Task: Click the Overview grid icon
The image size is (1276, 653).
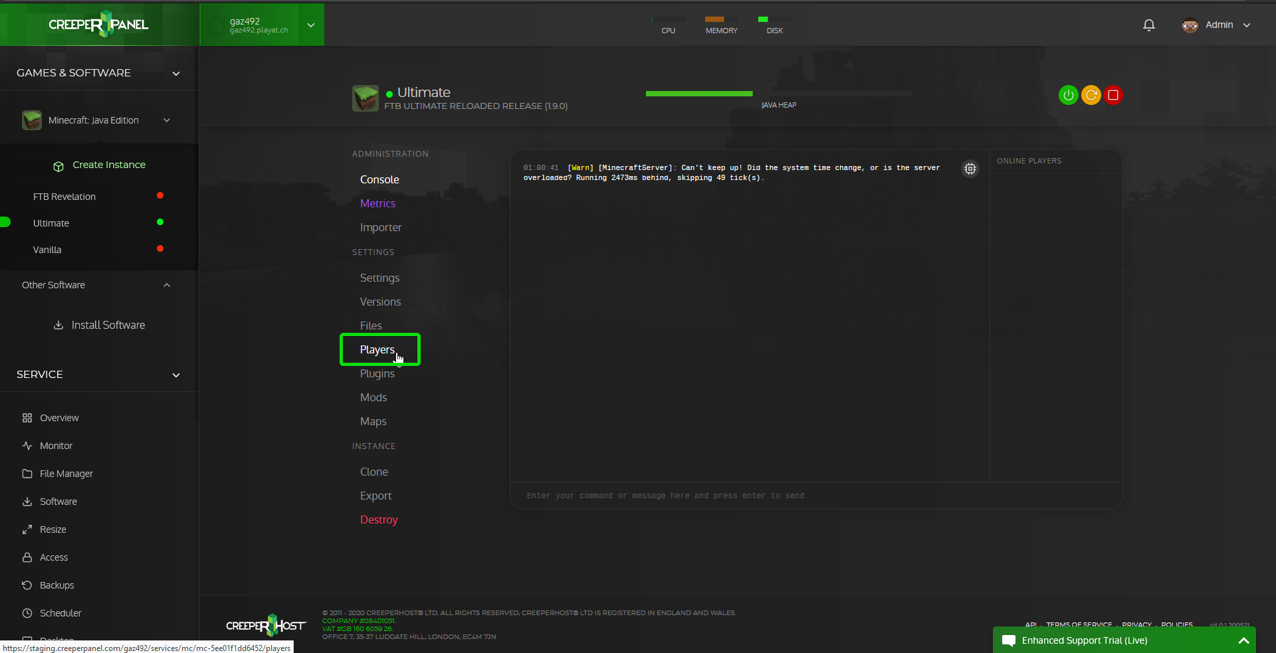Action: point(27,418)
